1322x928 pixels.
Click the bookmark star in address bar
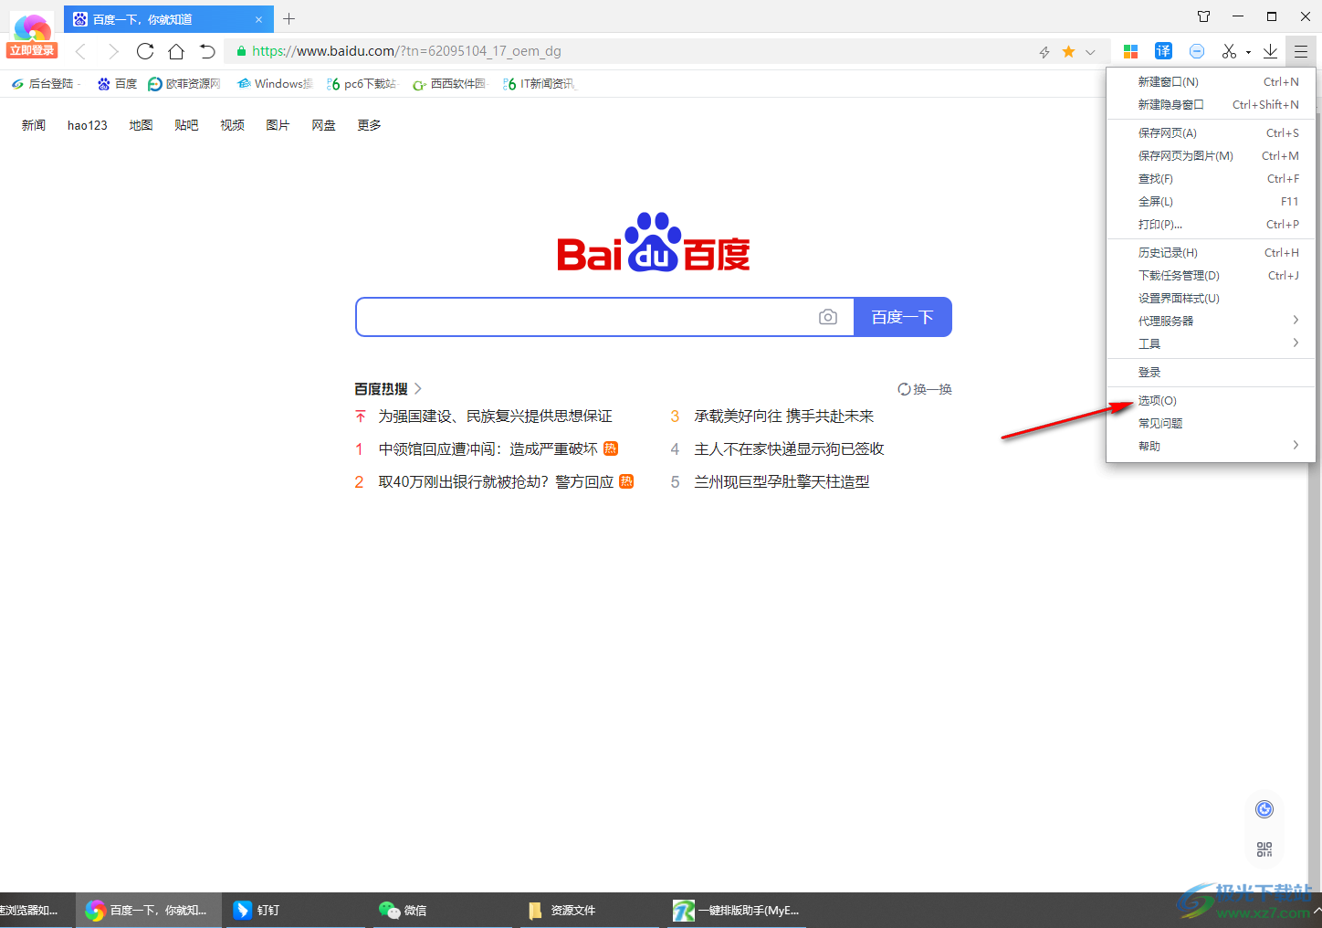pos(1067,51)
